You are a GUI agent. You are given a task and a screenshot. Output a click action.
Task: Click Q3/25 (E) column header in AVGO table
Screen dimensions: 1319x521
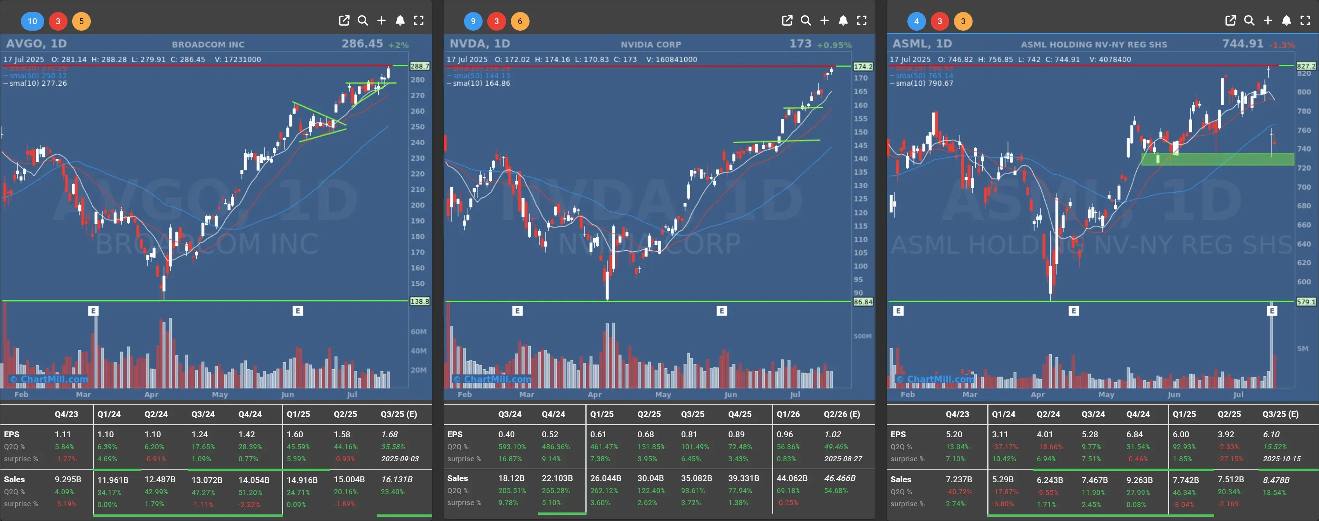pyautogui.click(x=398, y=414)
